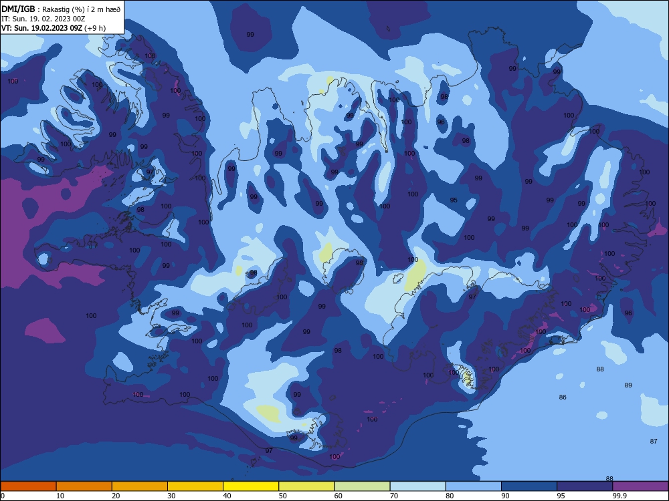Click the 10–20 orange legend swatch
Image resolution: width=669 pixels, height=501 pixels.
point(84,486)
